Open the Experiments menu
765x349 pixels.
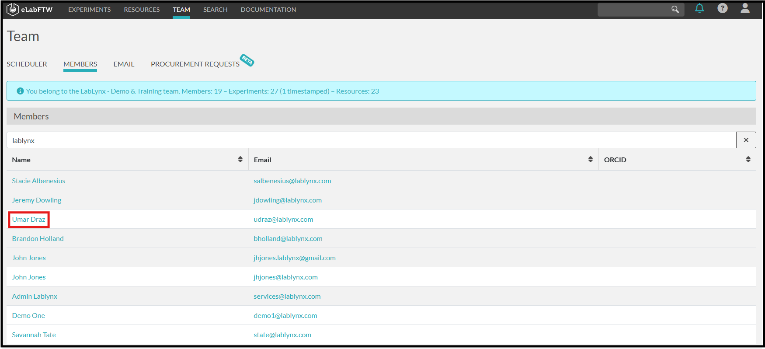[x=89, y=10]
